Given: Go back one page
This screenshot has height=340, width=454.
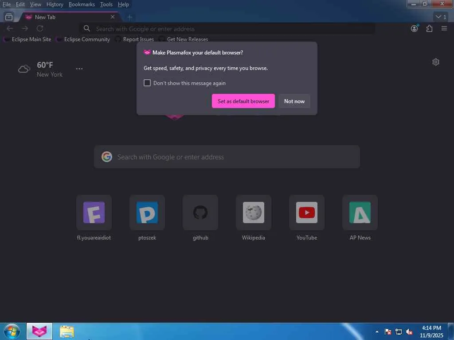Looking at the screenshot, I should [x=10, y=28].
